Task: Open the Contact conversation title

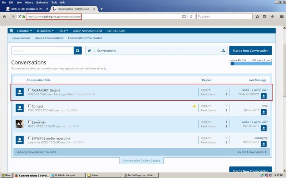Action: [38, 106]
